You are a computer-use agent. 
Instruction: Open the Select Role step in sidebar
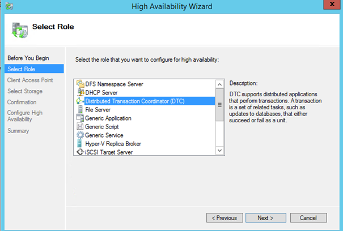[22, 69]
